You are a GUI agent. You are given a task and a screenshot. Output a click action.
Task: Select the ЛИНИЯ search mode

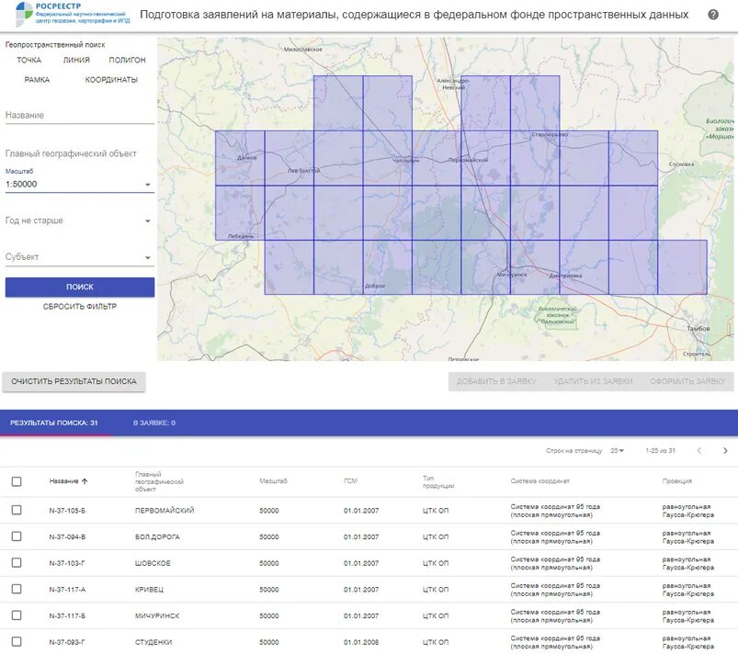[76, 60]
